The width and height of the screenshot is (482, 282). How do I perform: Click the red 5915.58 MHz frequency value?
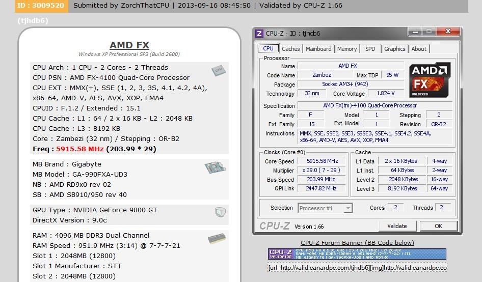[x=79, y=149]
